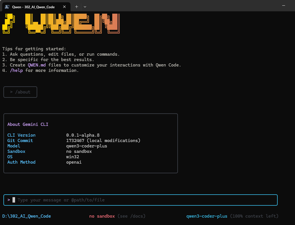The image size is (295, 225).
Task: Select the win32 value
Action: [x=73, y=157]
